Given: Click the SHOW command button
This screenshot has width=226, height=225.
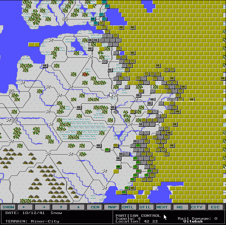Looking at the screenshot, I should pyautogui.click(x=8, y=207).
